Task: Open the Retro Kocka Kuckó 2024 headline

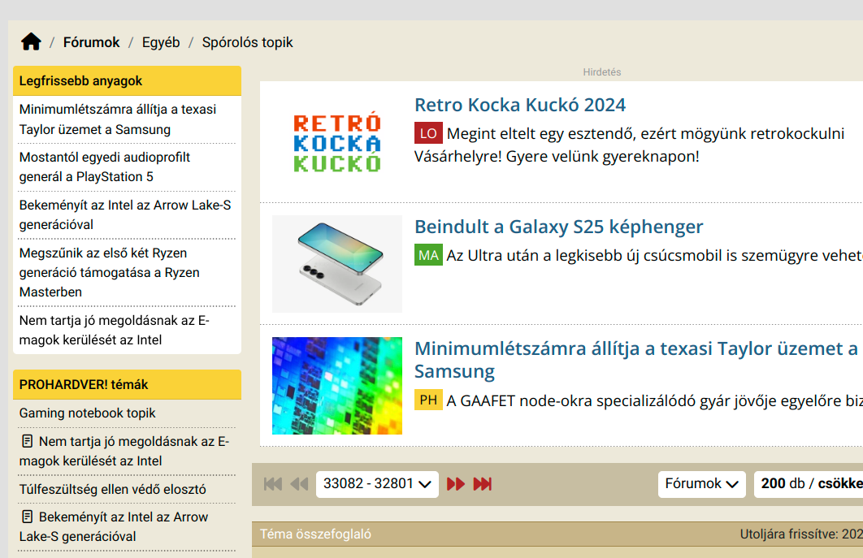Action: pyautogui.click(x=520, y=105)
